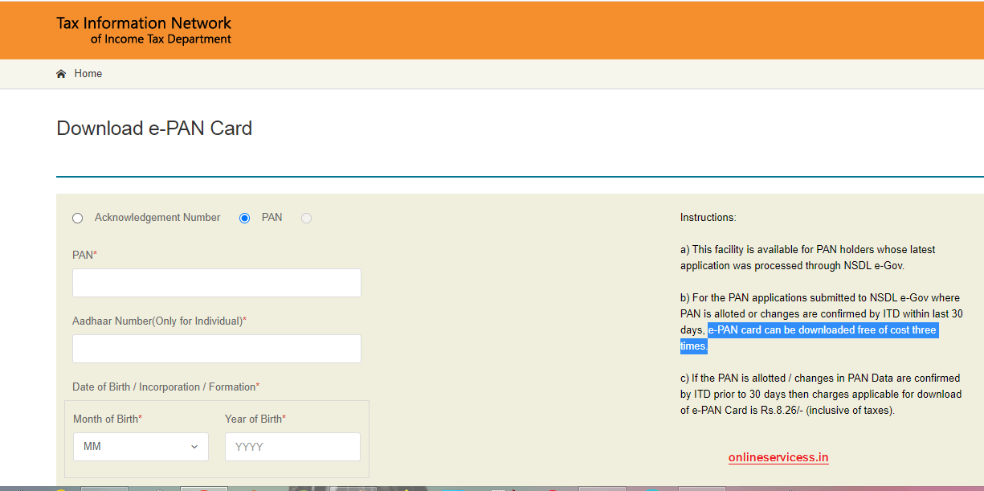984x491 pixels.
Task: Click the PAN* field label
Action: 83,255
